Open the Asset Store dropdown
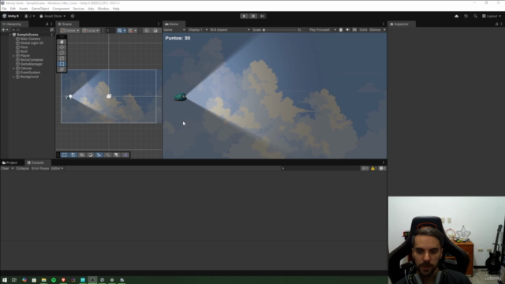The image size is (505, 284). (53, 16)
